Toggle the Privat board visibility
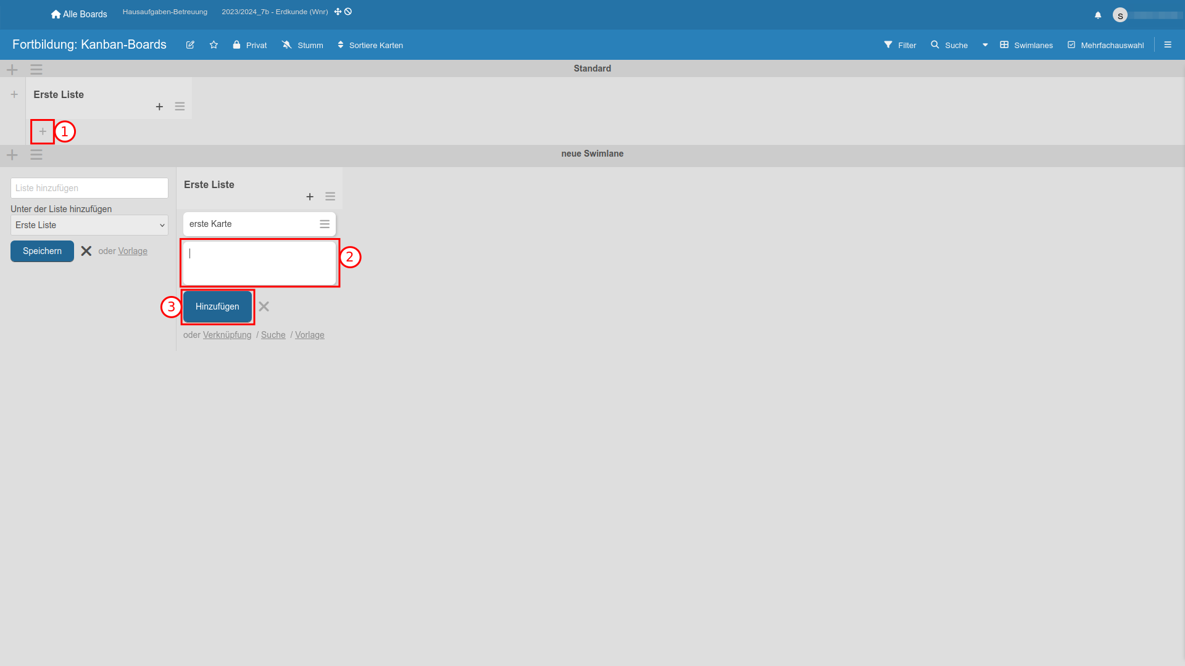This screenshot has width=1185, height=666. pyautogui.click(x=250, y=45)
